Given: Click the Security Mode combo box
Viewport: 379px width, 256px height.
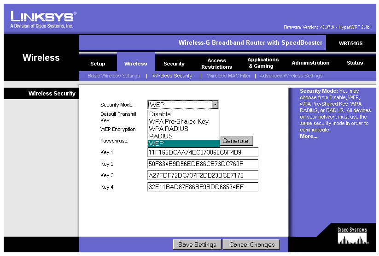Looking at the screenshot, I should click(183, 105).
